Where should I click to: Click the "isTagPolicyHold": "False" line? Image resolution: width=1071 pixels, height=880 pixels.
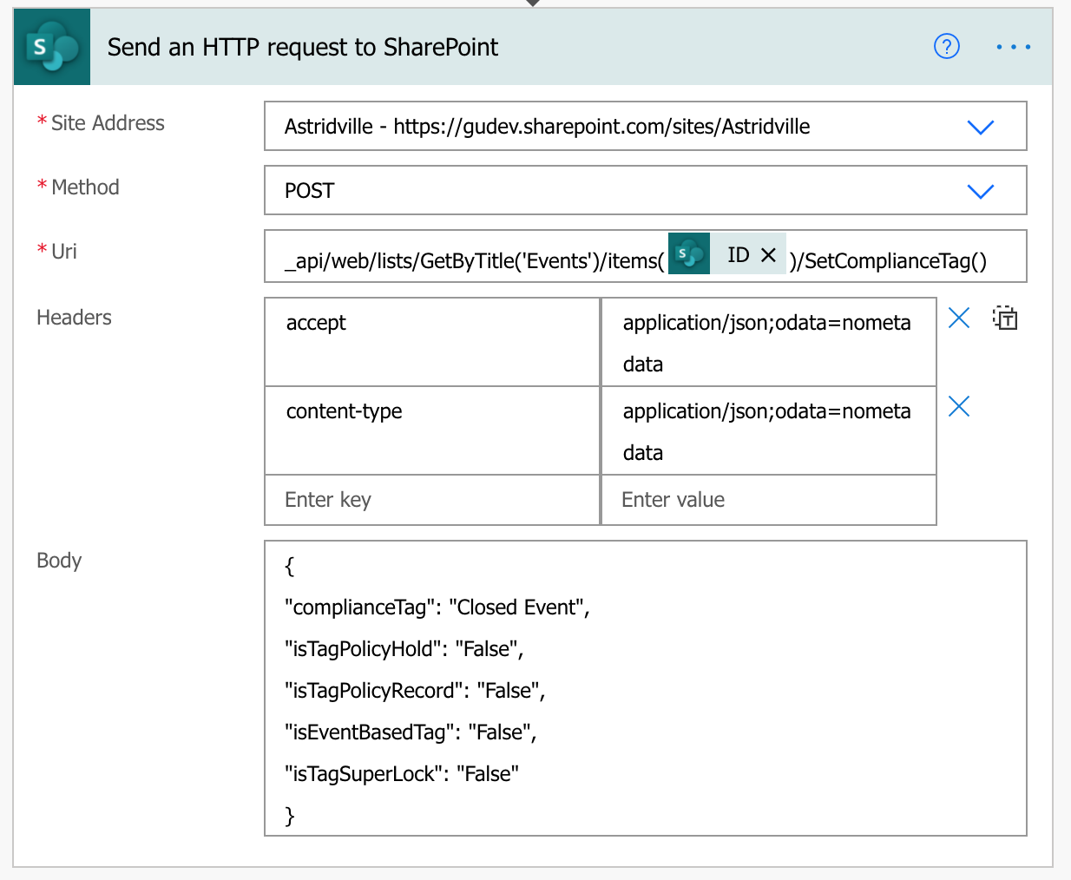[404, 649]
